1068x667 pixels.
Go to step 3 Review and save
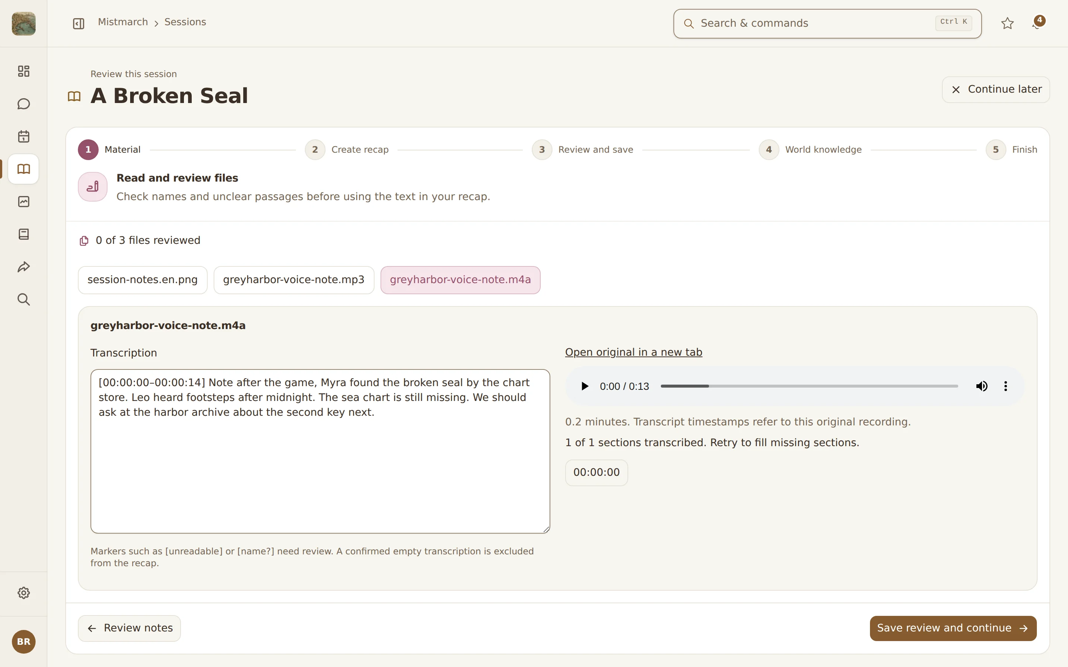(583, 150)
